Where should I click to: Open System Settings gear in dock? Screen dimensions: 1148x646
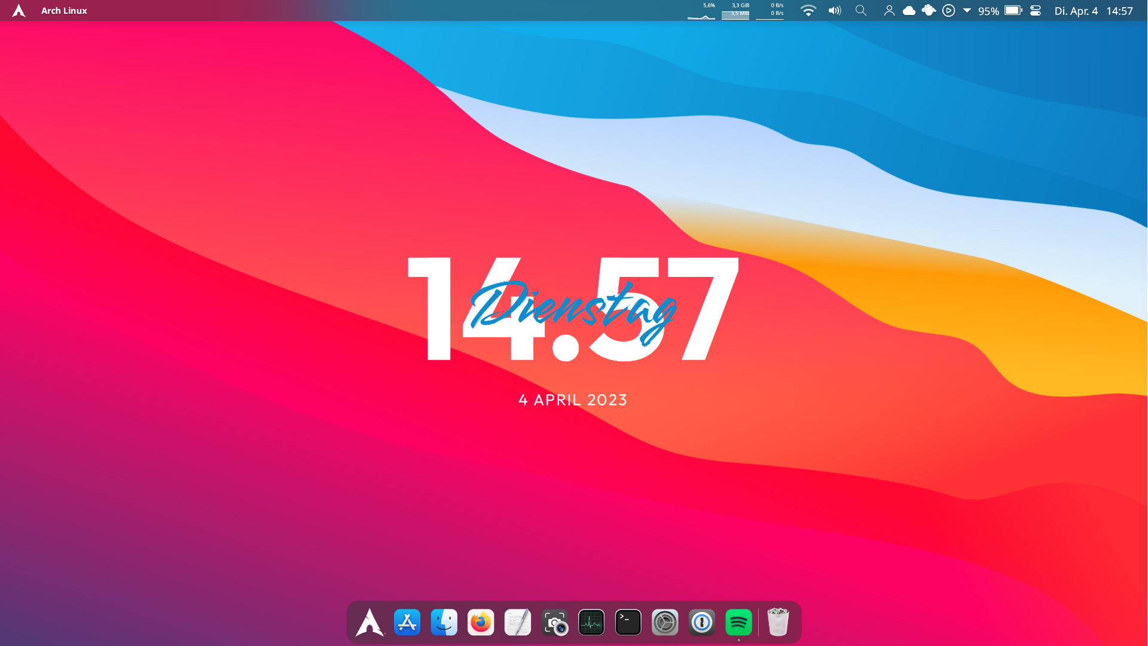coord(665,623)
